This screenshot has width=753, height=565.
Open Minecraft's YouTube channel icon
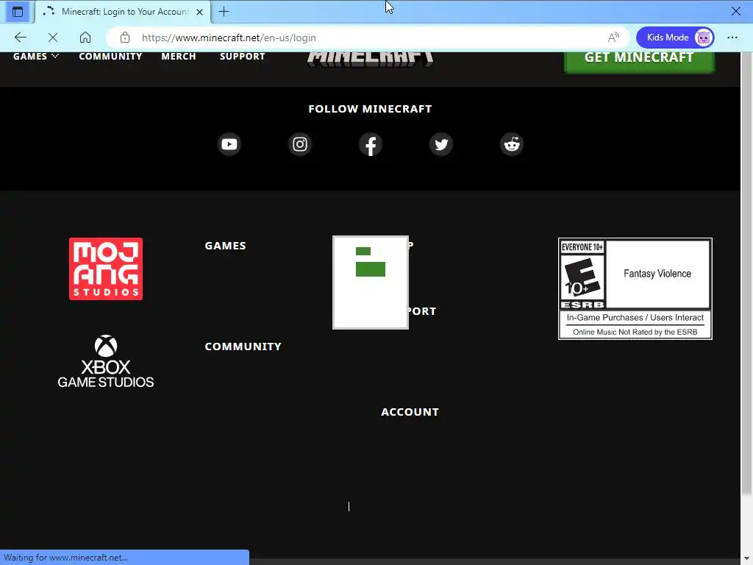[x=229, y=144]
